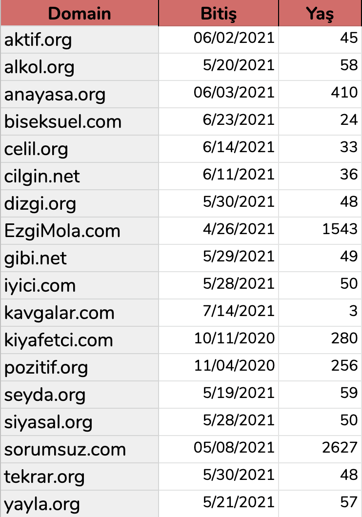Select the anayasa.org cell
This screenshot has height=517, width=362.
click(80, 94)
